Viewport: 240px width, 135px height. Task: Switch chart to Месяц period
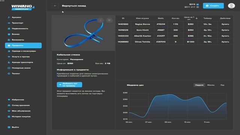(211, 85)
